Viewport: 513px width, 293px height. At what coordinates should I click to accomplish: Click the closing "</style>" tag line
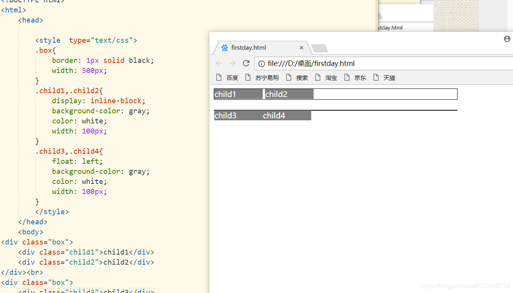click(x=52, y=212)
